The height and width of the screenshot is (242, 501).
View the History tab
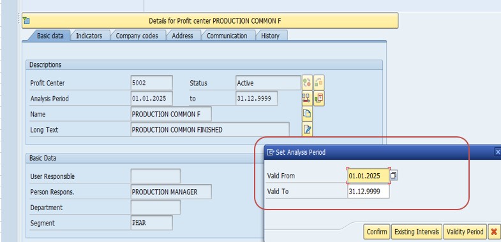271,36
